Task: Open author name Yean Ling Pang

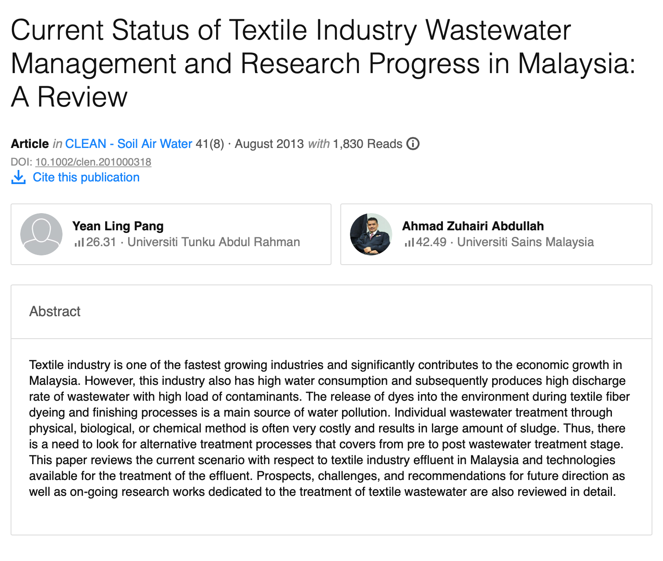Action: [x=118, y=226]
